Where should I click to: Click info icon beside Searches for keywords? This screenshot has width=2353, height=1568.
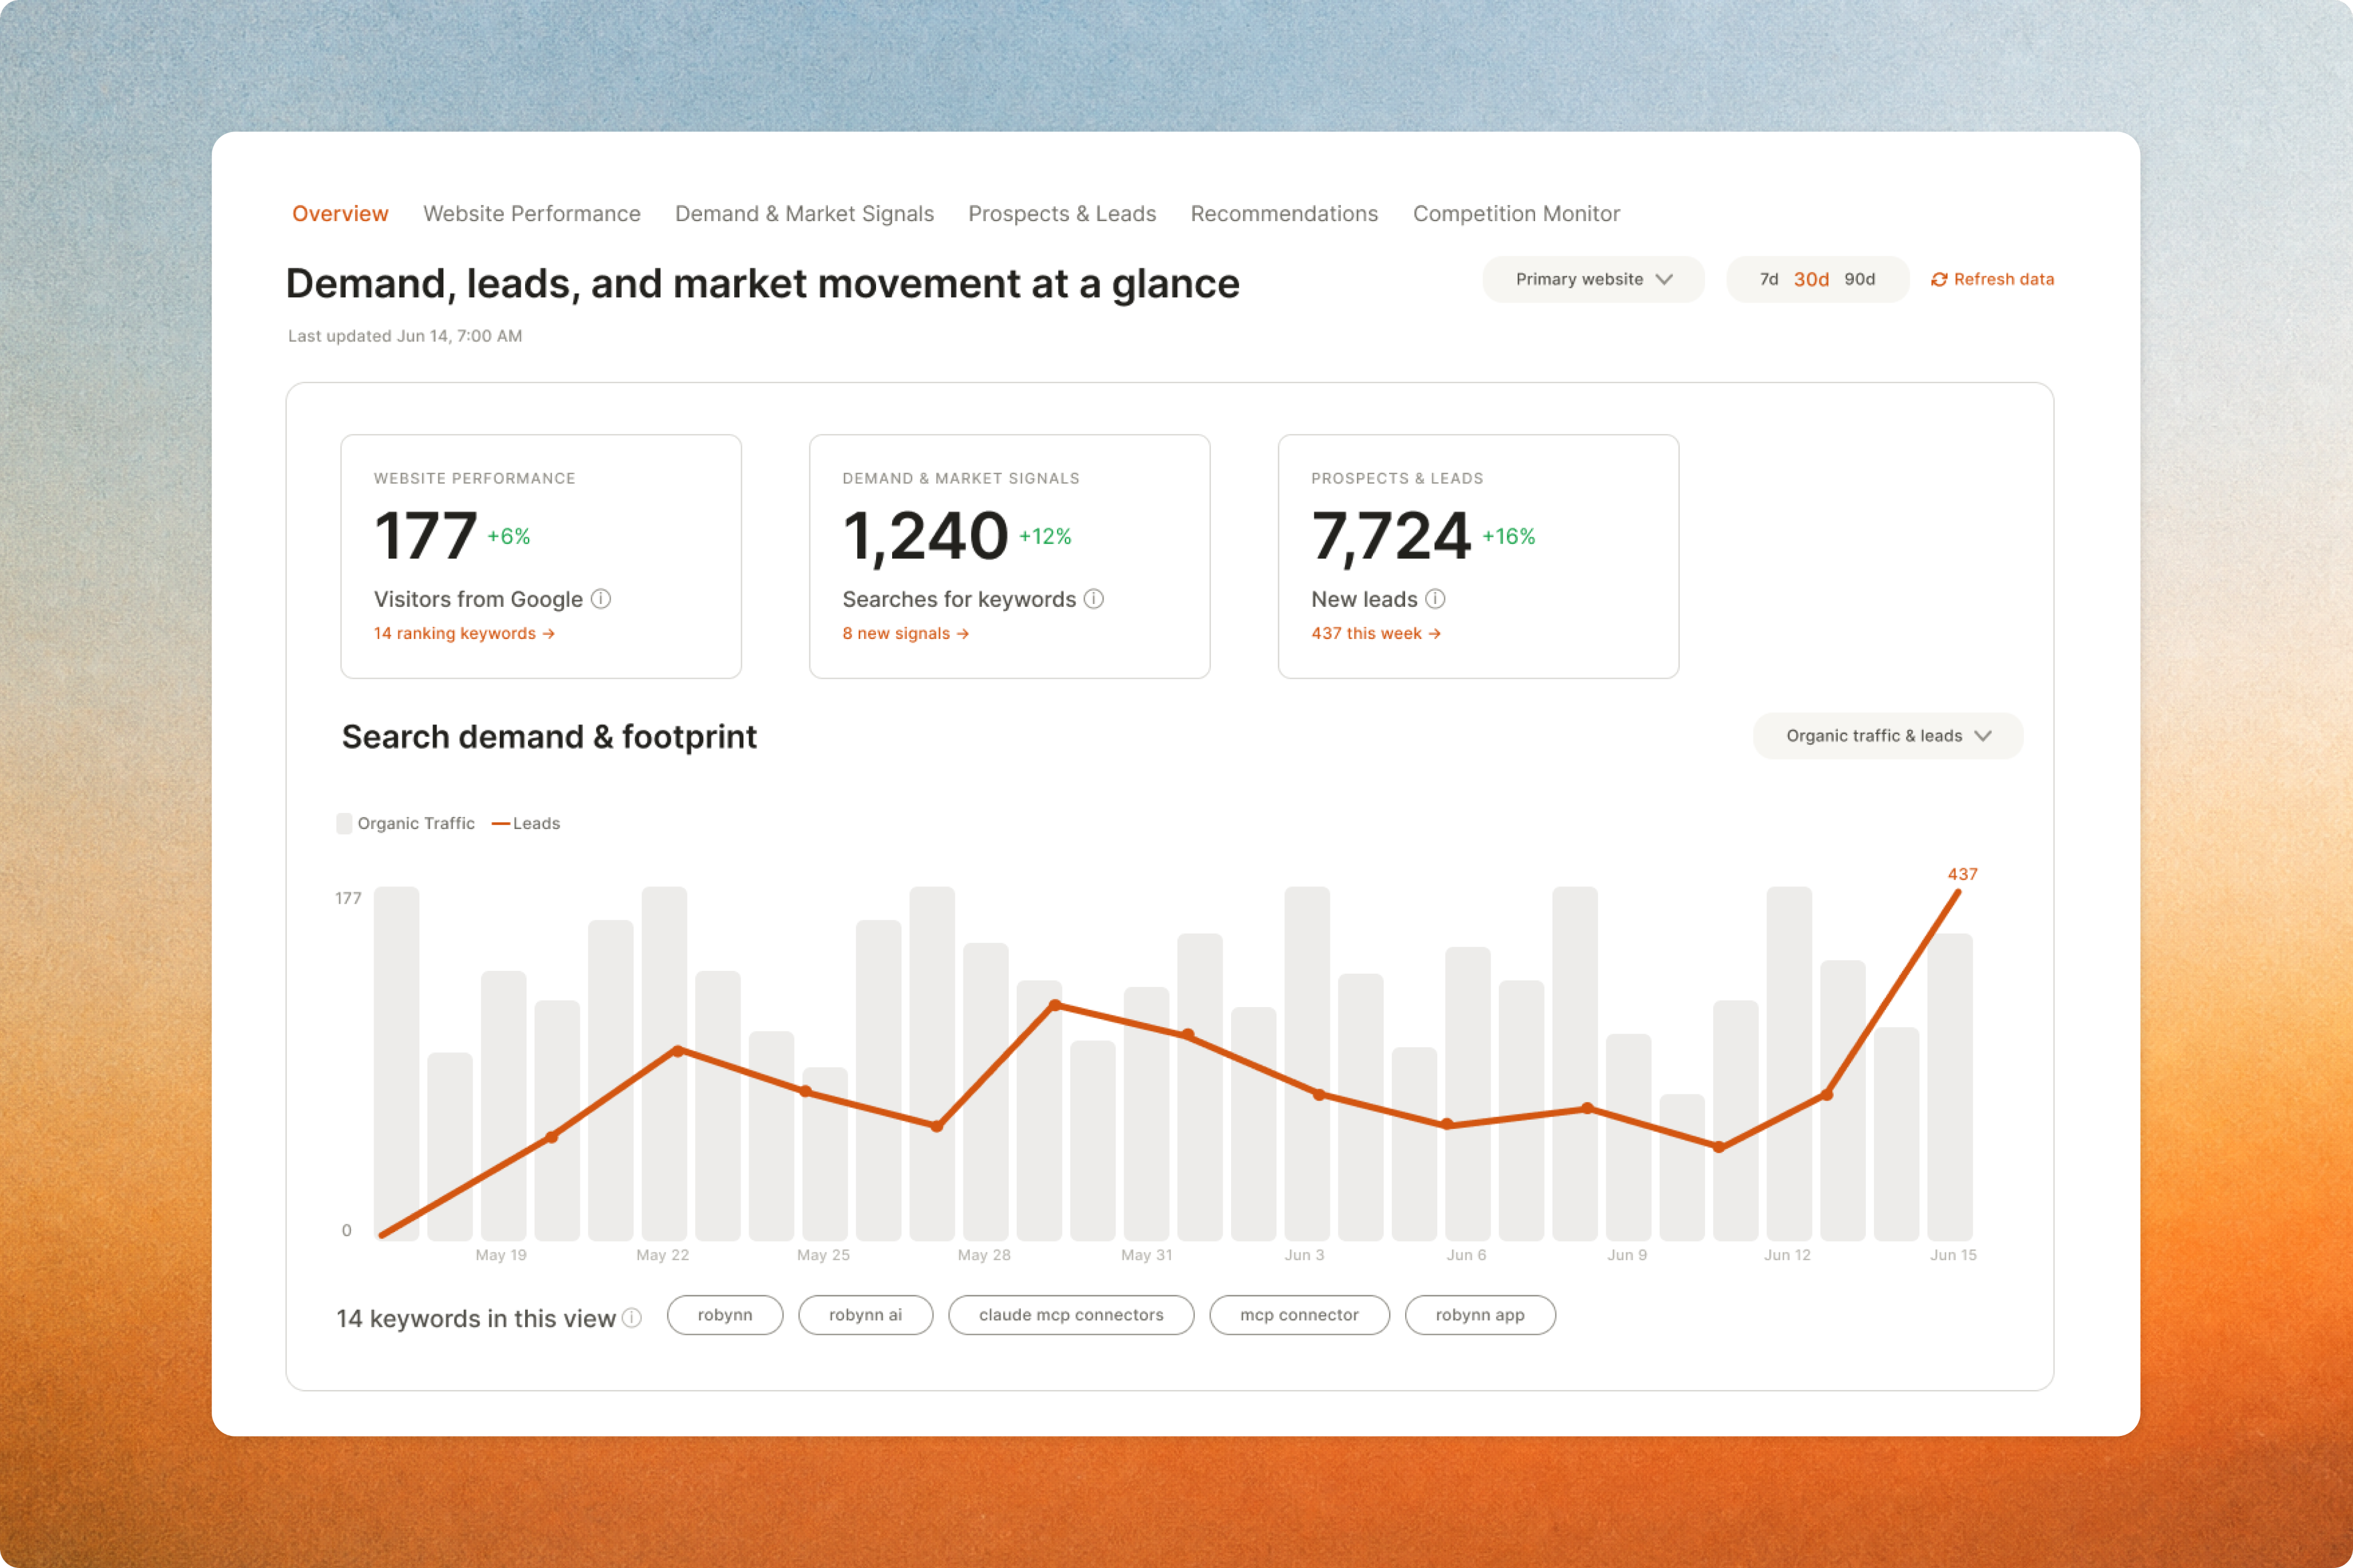click(x=1093, y=599)
